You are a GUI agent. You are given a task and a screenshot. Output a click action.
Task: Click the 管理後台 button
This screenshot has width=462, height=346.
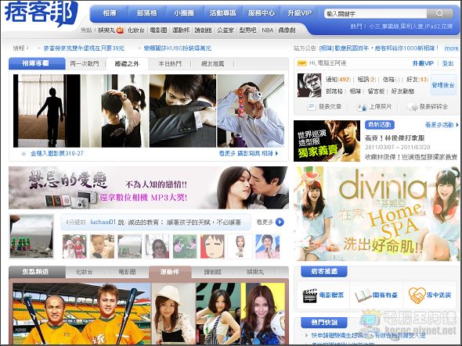click(443, 85)
